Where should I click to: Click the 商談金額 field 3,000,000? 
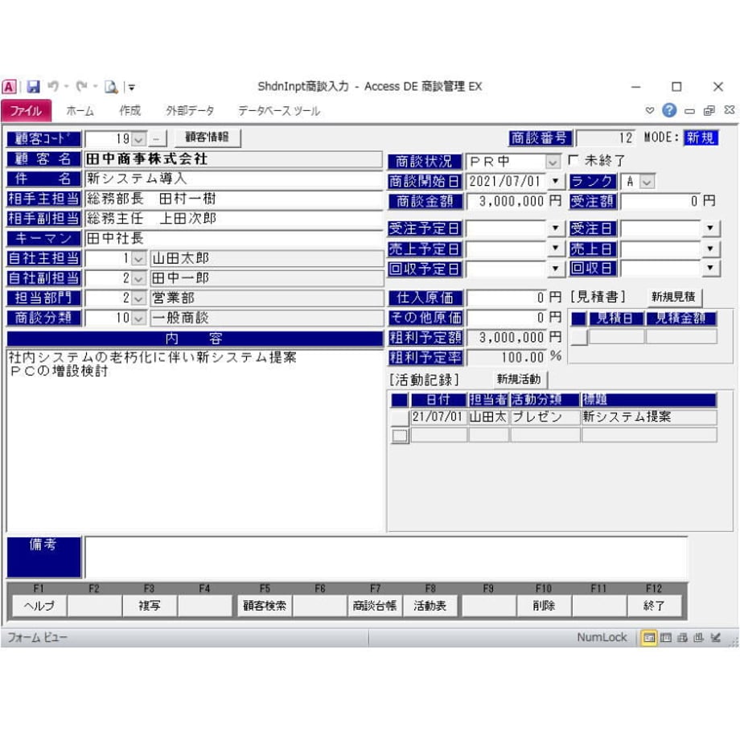[x=507, y=202]
